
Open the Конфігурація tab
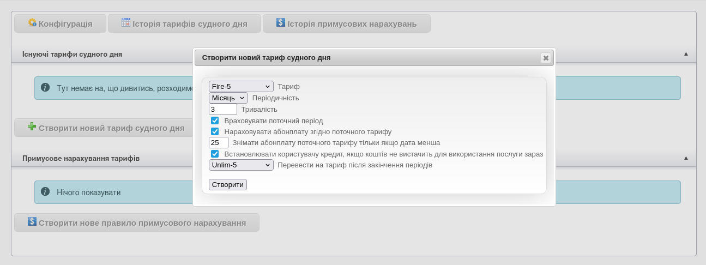click(x=59, y=23)
